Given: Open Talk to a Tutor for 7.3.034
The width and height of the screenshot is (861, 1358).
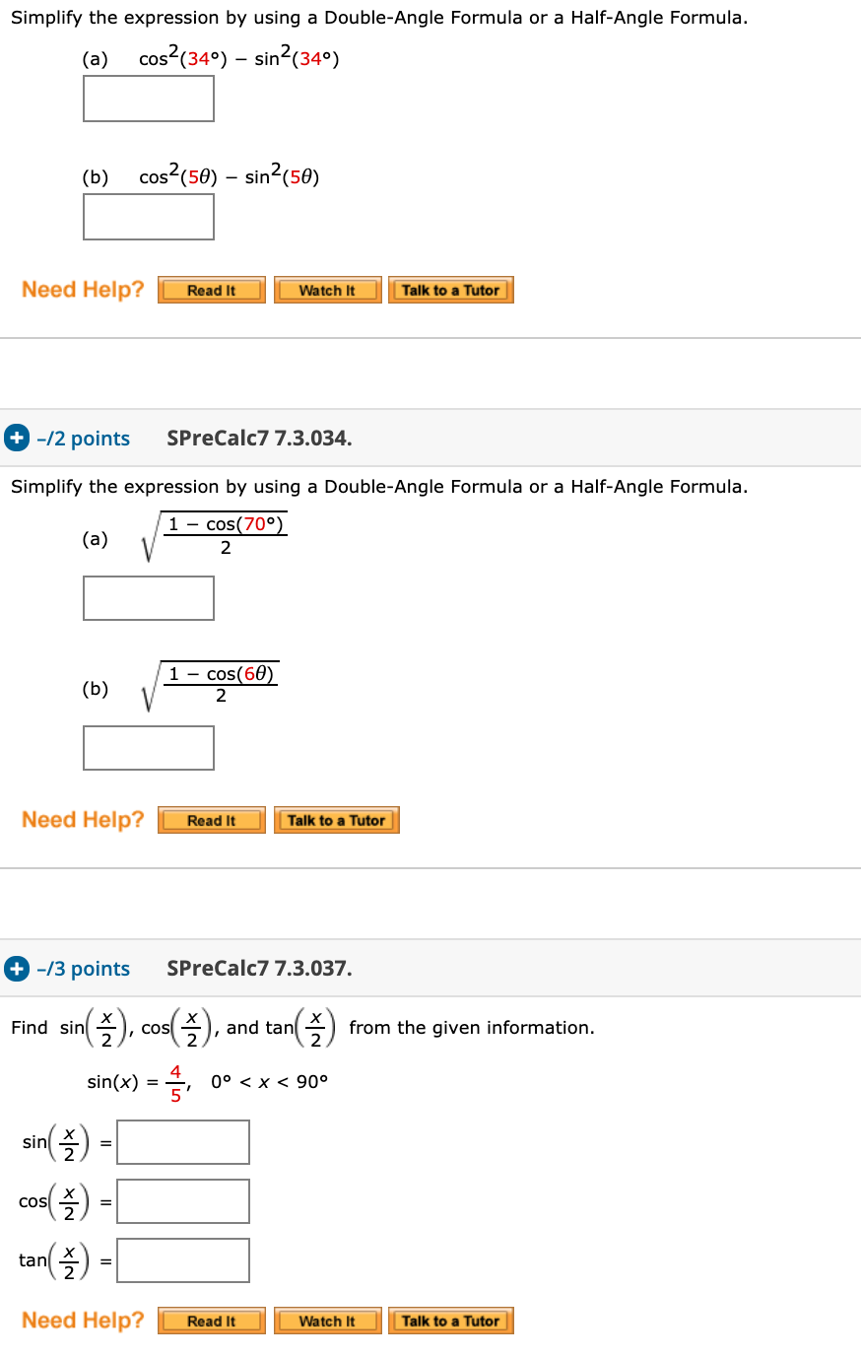Looking at the screenshot, I should click(337, 820).
